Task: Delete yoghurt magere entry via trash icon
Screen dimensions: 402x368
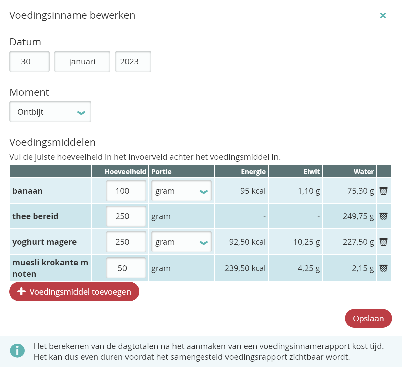Action: click(383, 242)
